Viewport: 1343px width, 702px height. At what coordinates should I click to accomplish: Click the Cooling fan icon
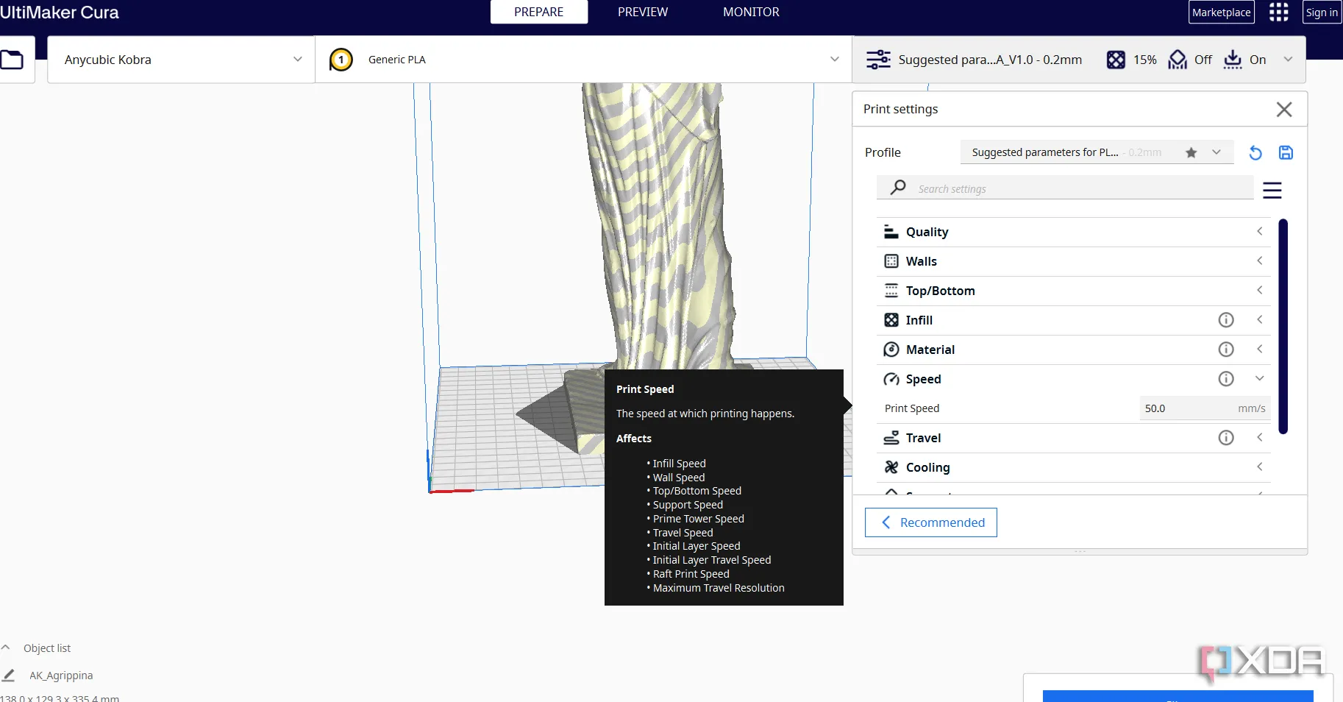[891, 467]
